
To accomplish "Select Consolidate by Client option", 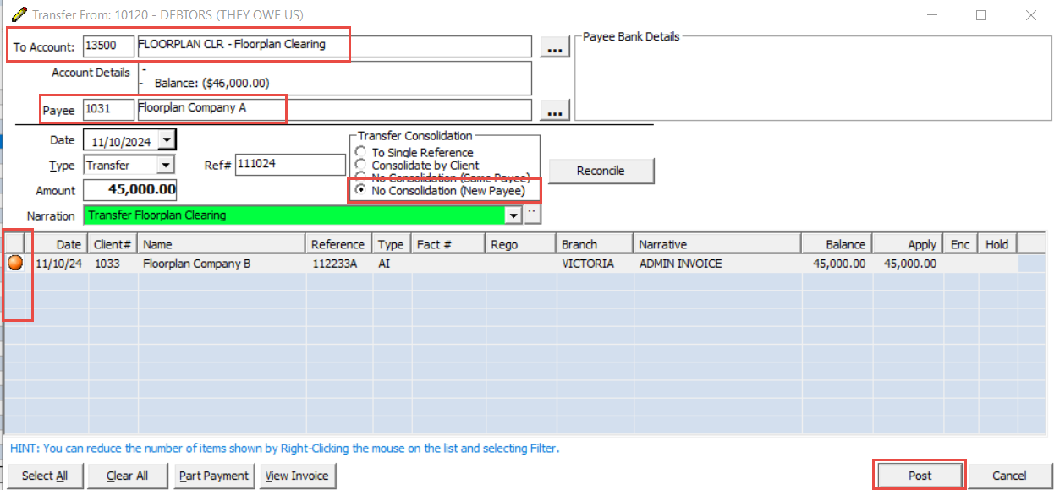I will [361, 166].
